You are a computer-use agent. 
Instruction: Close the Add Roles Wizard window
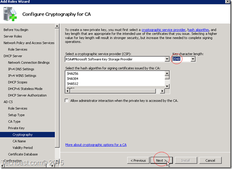227,2
